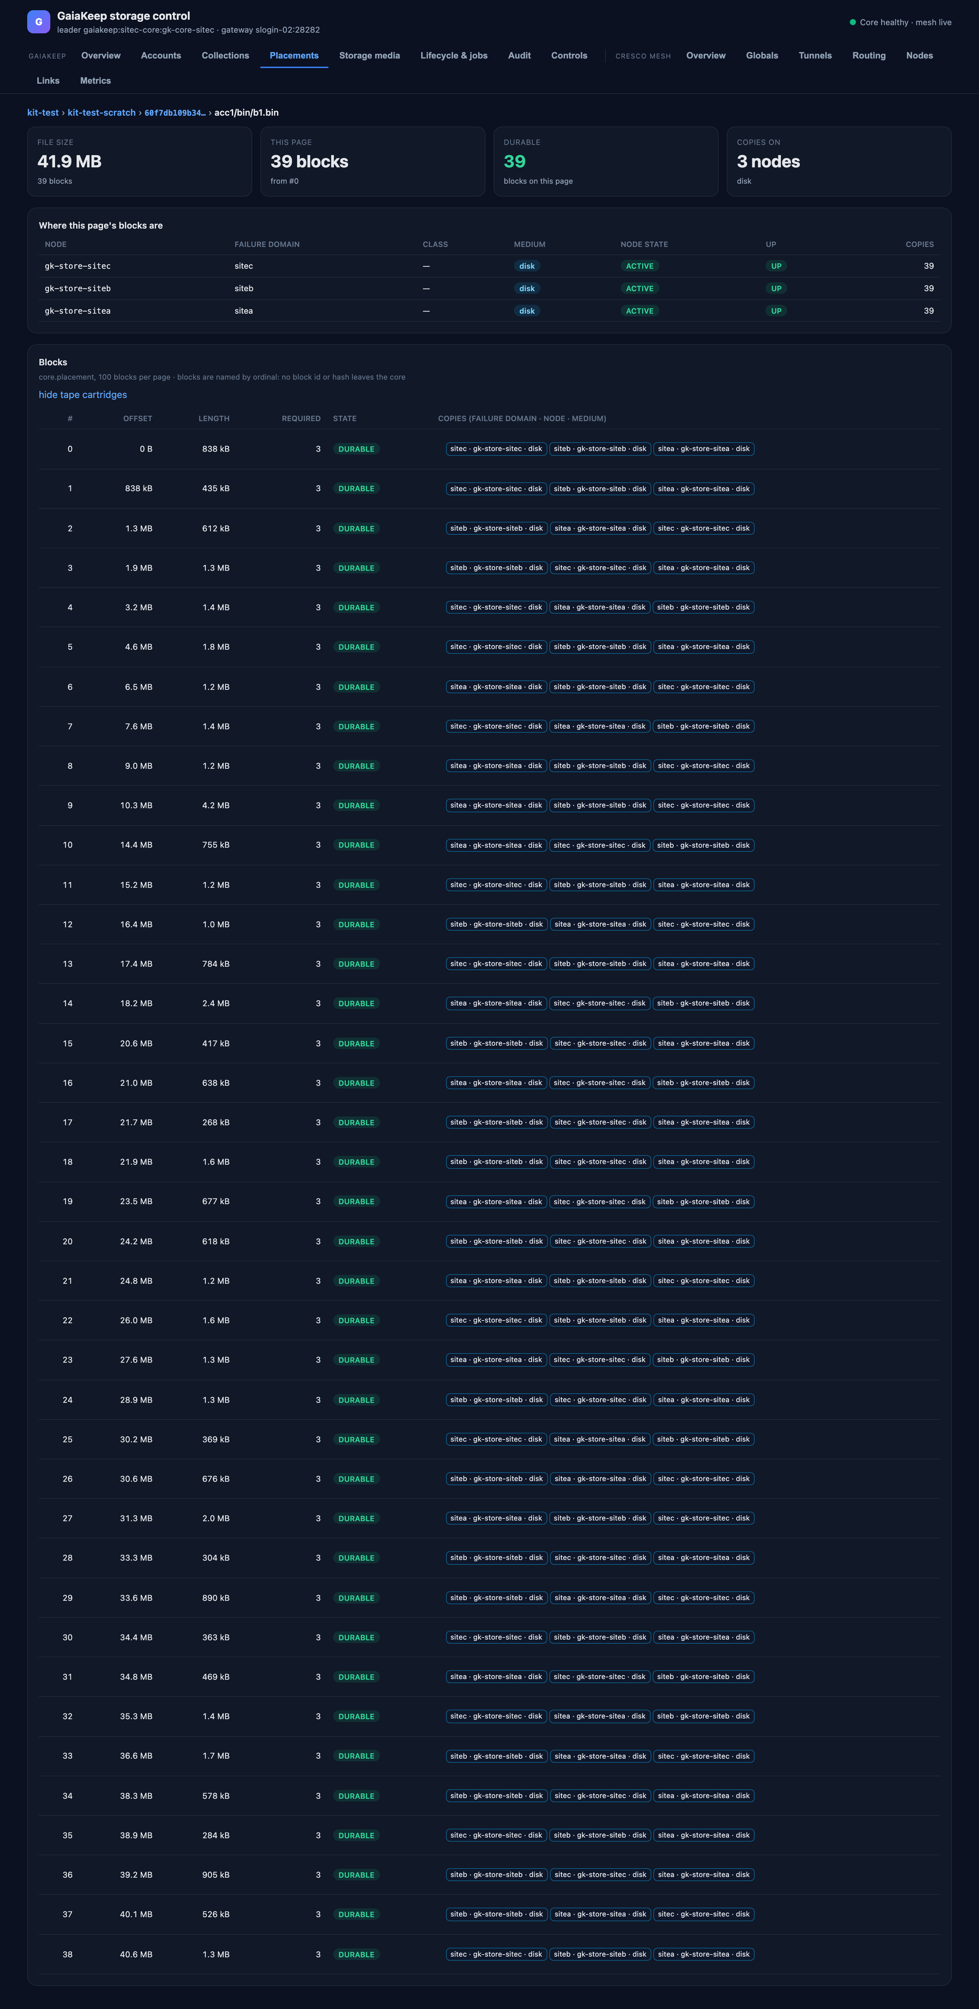Open the Lifecycle & jobs tab
The height and width of the screenshot is (2009, 979).
pos(454,55)
